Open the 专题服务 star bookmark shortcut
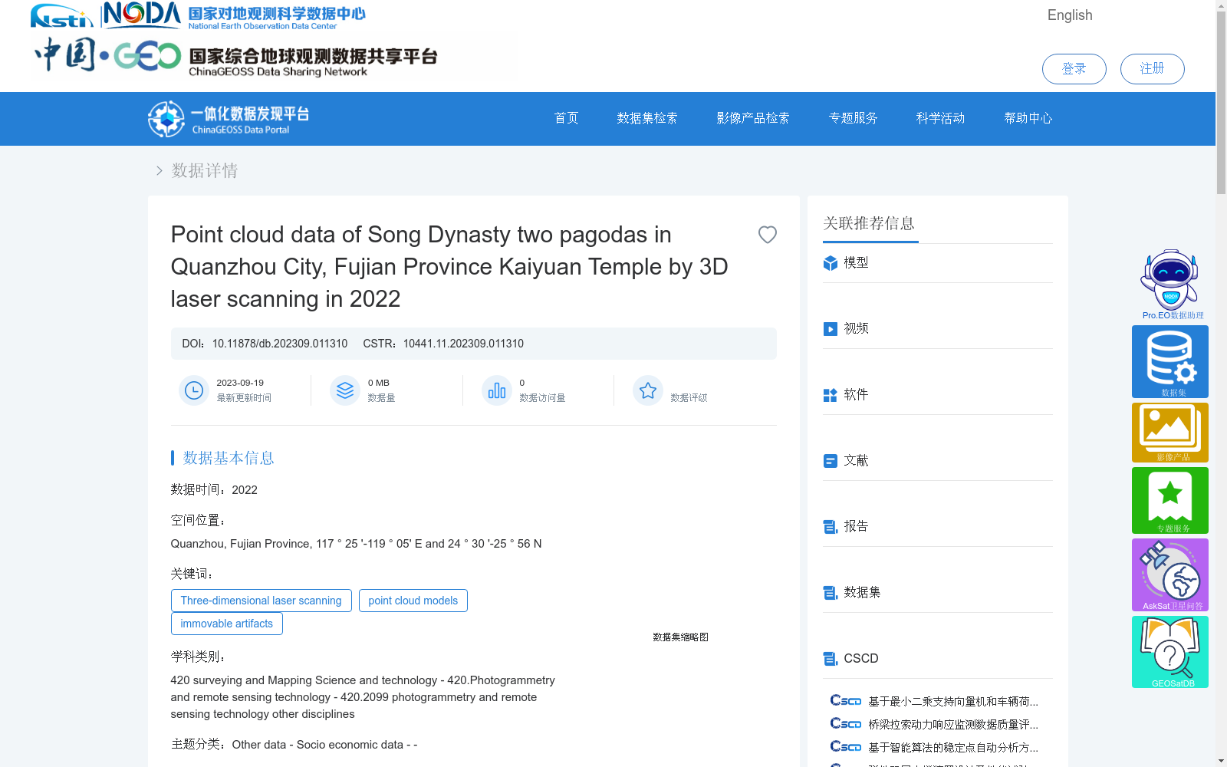This screenshot has width=1227, height=767. tap(1170, 500)
